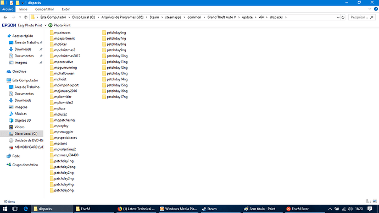Select the mpapartment folder name
The width and height of the screenshot is (379, 213).
tap(64, 39)
